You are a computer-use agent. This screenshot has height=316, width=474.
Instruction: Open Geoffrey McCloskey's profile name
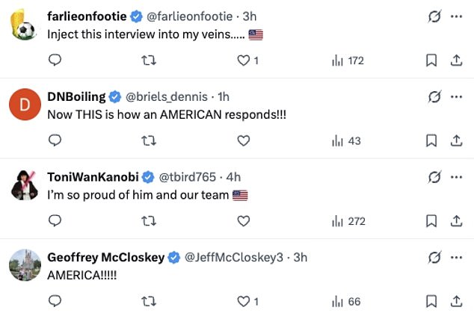click(105, 257)
